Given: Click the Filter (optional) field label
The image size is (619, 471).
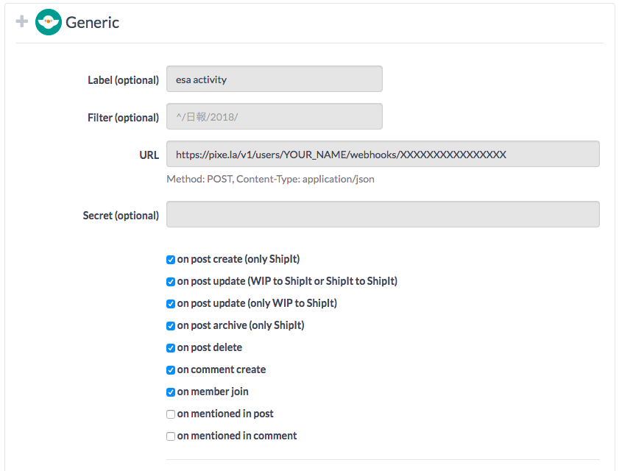Looking at the screenshot, I should tap(123, 117).
